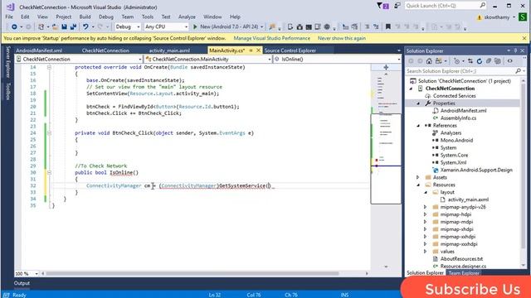Open the Toolbox side tab

pyautogui.click(x=8, y=91)
